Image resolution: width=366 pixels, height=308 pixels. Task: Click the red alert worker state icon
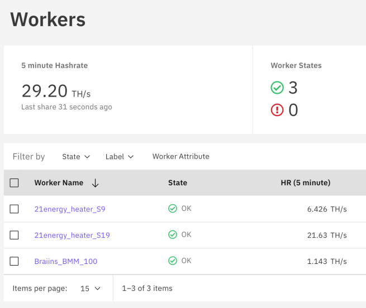coord(277,110)
